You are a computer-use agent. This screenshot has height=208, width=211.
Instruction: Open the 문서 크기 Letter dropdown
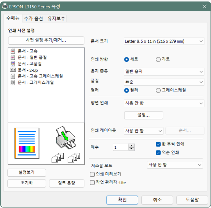pyautogui.click(x=164, y=41)
